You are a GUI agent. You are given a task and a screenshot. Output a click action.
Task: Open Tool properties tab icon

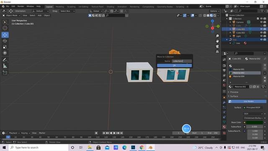pos(224,60)
